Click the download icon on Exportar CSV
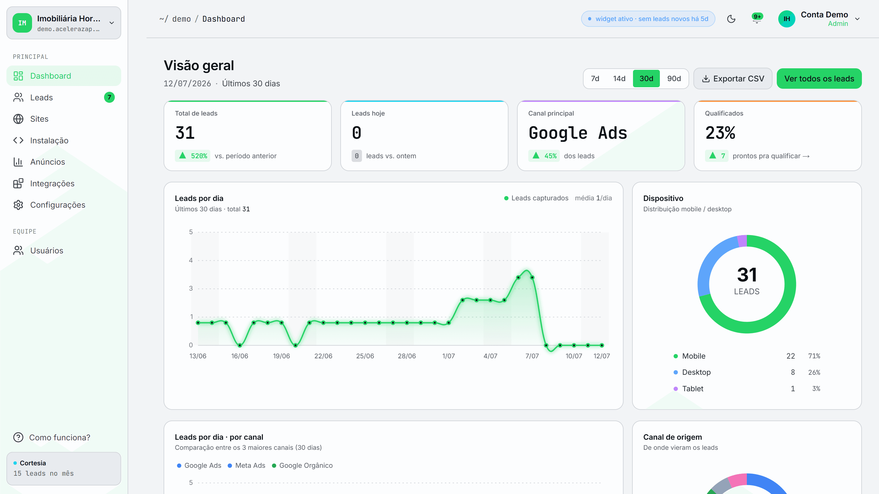 point(706,79)
